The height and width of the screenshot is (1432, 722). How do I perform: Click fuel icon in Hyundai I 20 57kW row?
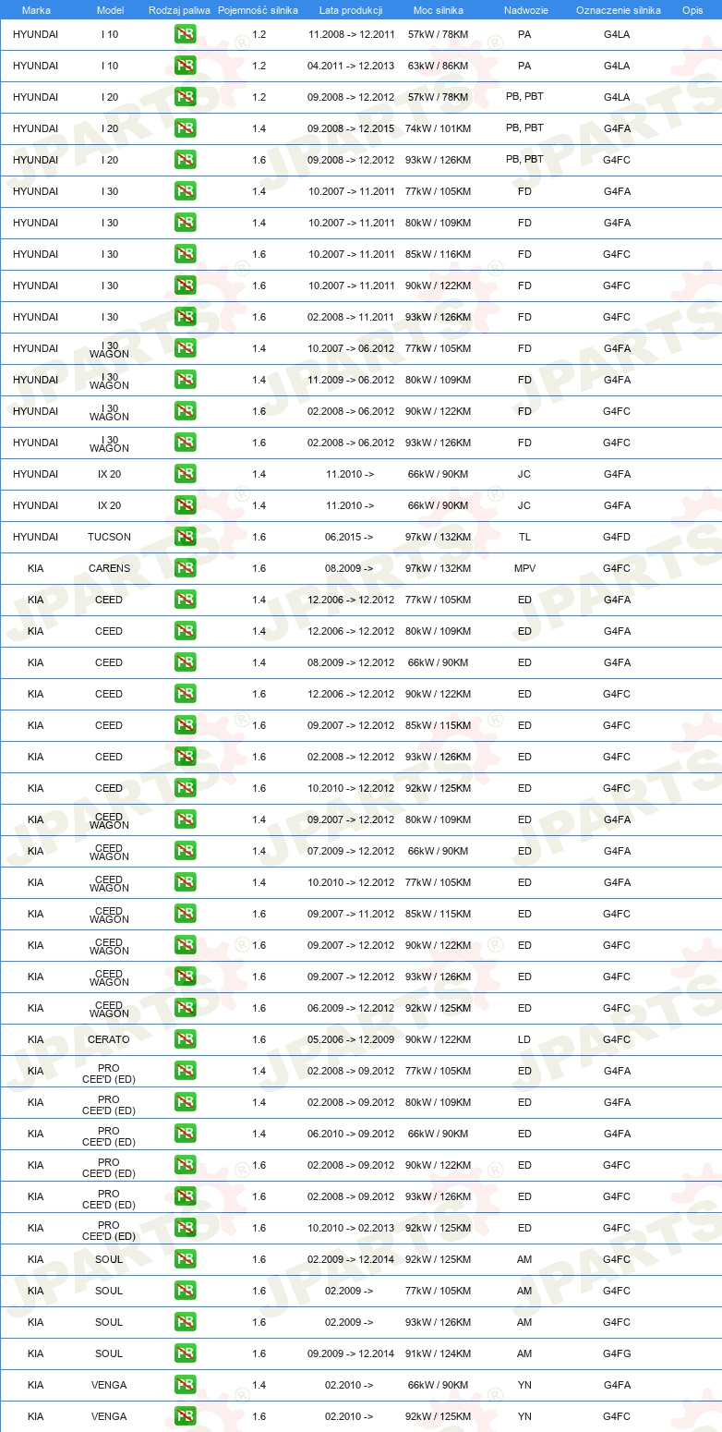point(185,97)
